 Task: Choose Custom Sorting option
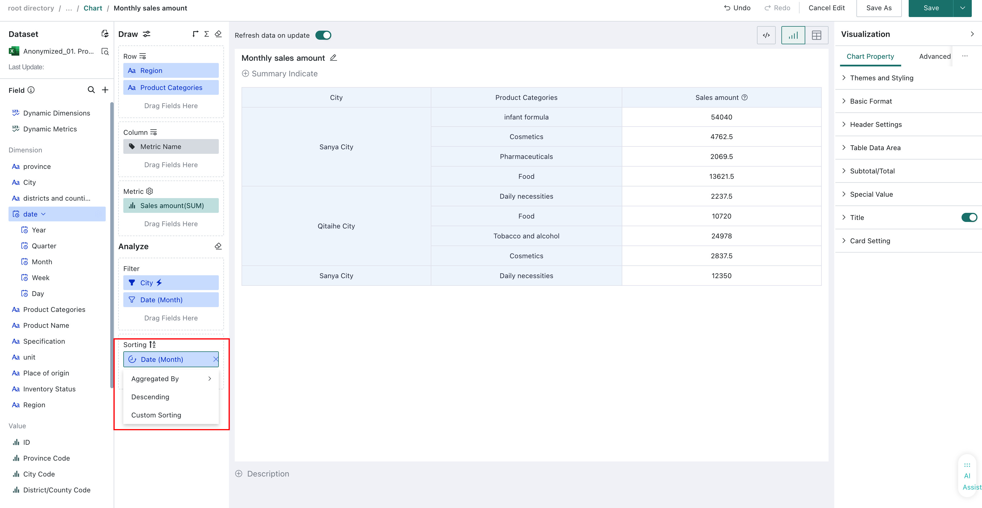click(171, 415)
